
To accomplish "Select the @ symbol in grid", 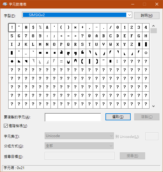I will pyautogui.click(x=90, y=36).
